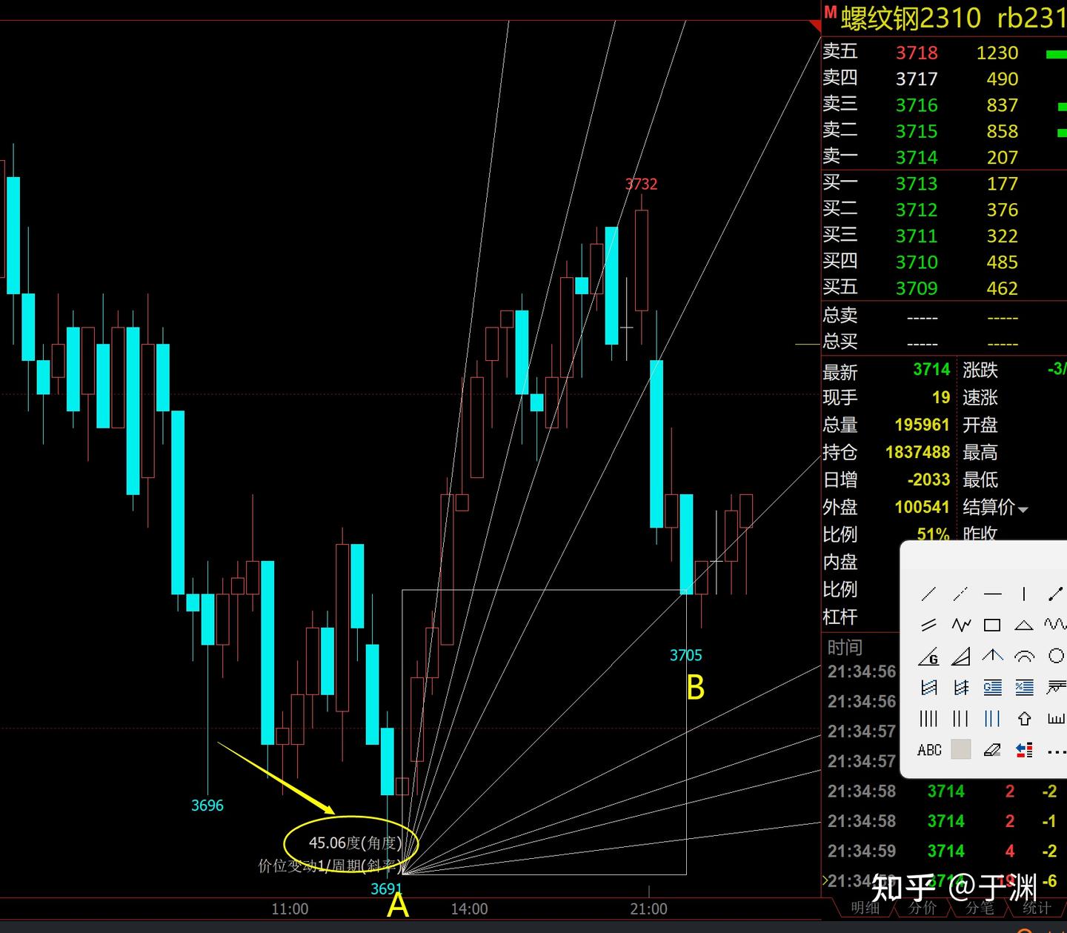Click the 卖五 price 3718
This screenshot has width=1067, height=933.
(917, 53)
